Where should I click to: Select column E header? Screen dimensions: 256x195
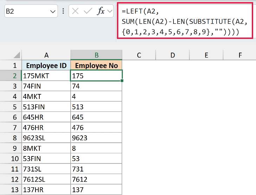point(206,55)
